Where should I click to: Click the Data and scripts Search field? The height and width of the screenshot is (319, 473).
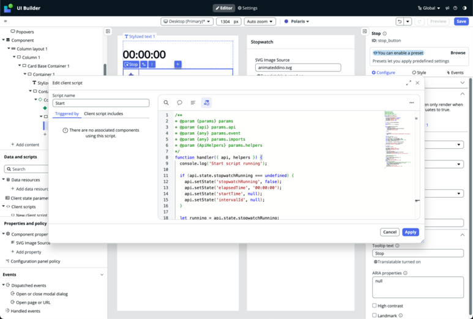click(26, 169)
